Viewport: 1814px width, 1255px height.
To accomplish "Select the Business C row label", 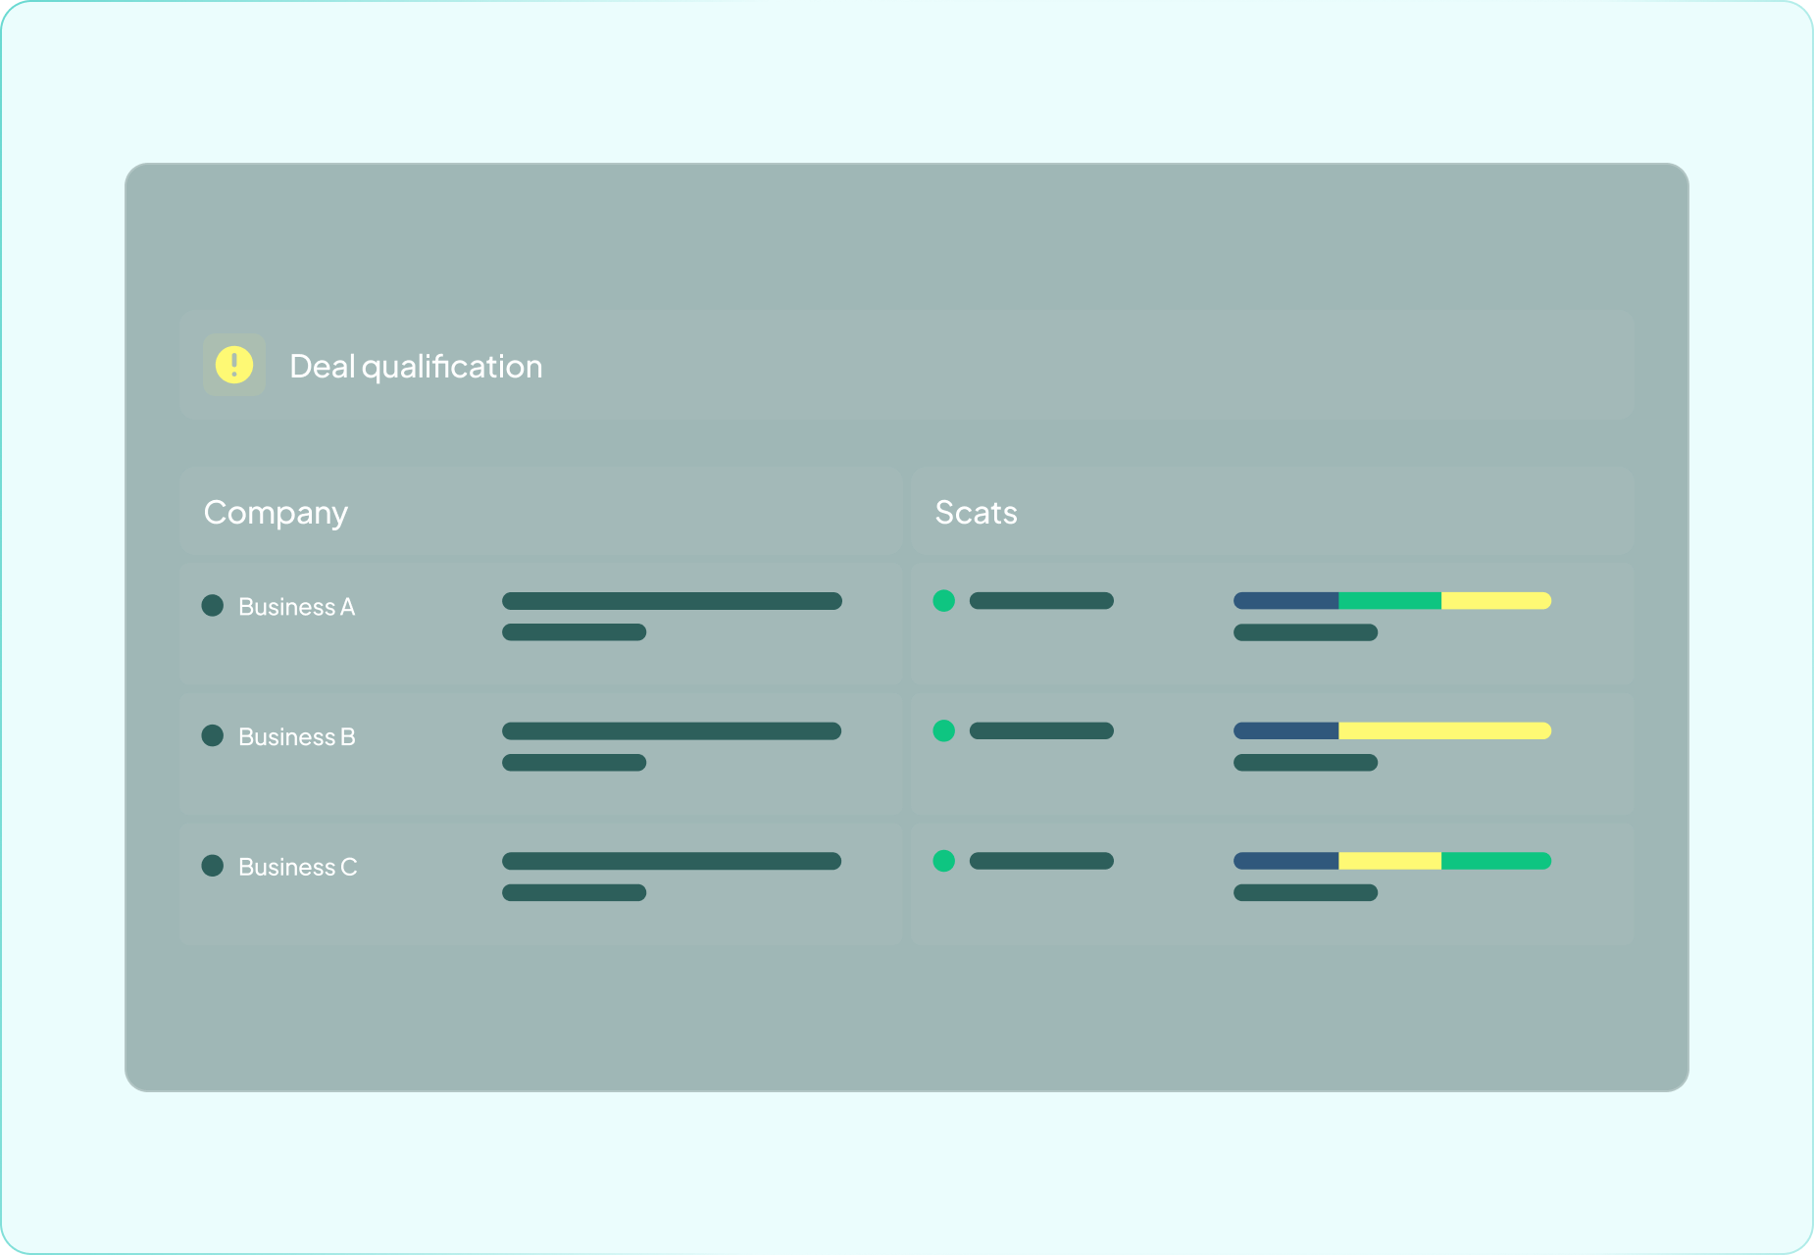I will [x=298, y=867].
